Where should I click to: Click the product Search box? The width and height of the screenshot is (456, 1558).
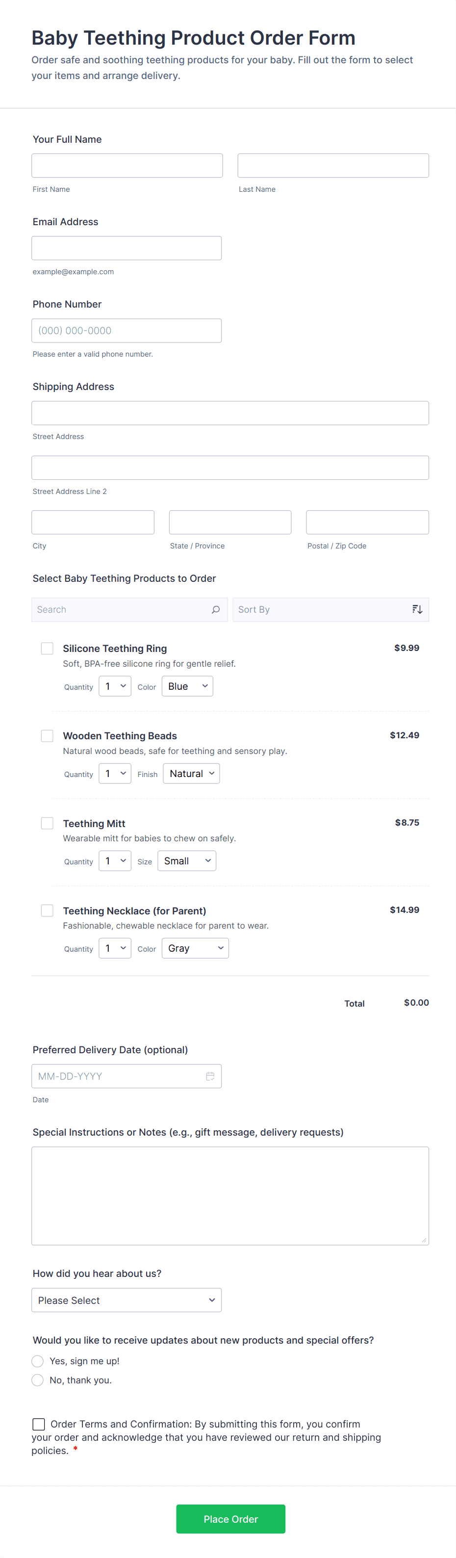point(121,610)
